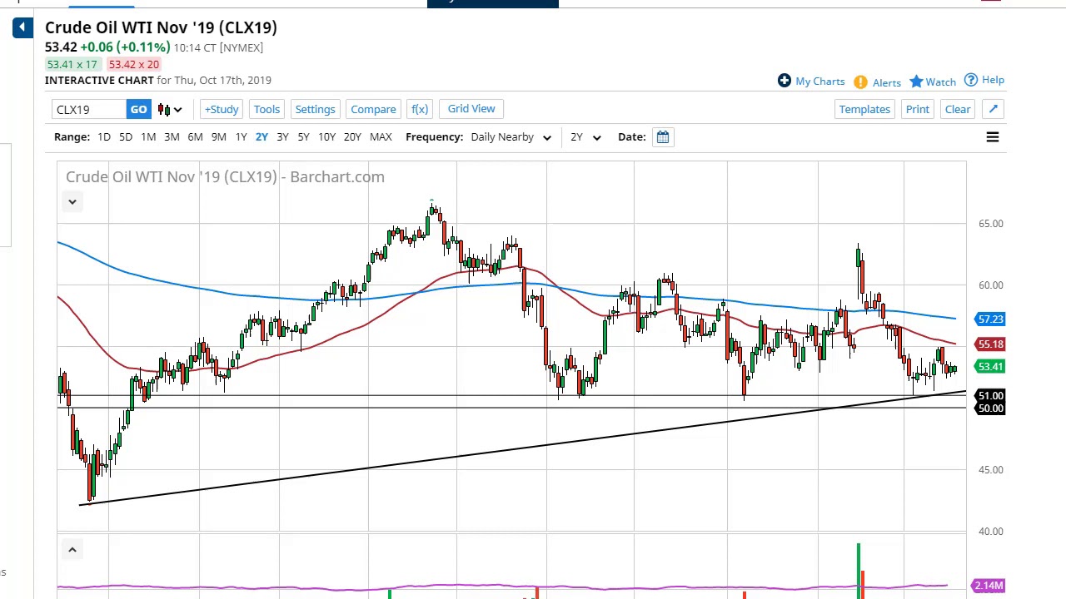The width and height of the screenshot is (1066, 599).
Task: Click the Alerts exclamation icon
Action: click(860, 82)
